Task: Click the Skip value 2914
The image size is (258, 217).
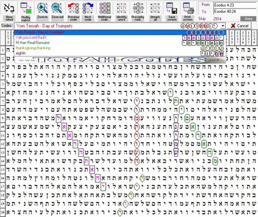Action: point(217,19)
